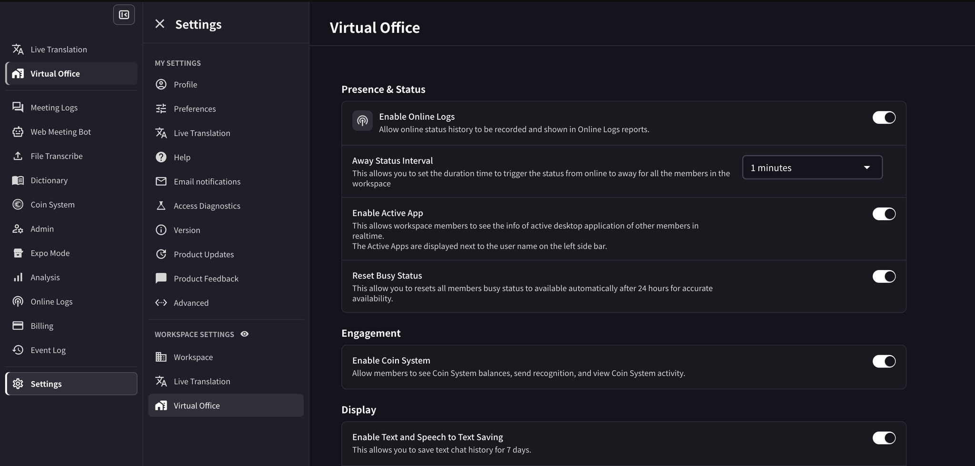
Task: Click the Reset Busy Status label
Action: click(x=387, y=276)
